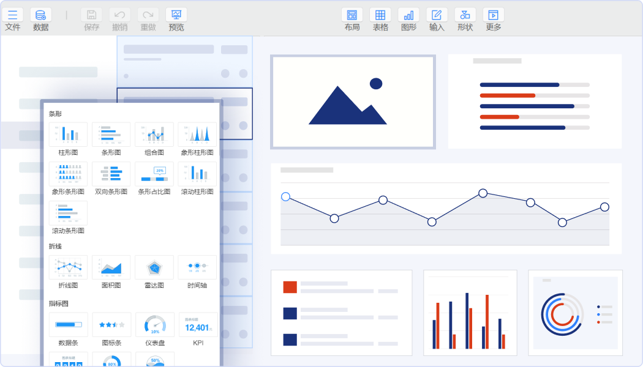Click the 输入 (Input) toolbar icon
Image resolution: width=643 pixels, height=367 pixels.
tap(437, 15)
